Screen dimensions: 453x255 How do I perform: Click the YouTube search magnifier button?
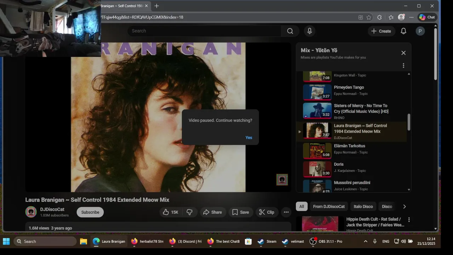(290, 31)
